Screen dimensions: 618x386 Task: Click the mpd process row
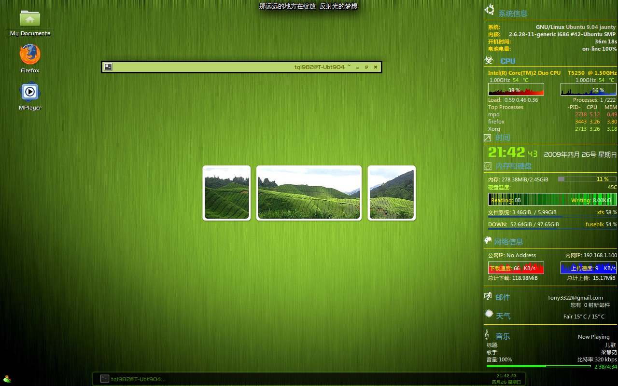552,114
